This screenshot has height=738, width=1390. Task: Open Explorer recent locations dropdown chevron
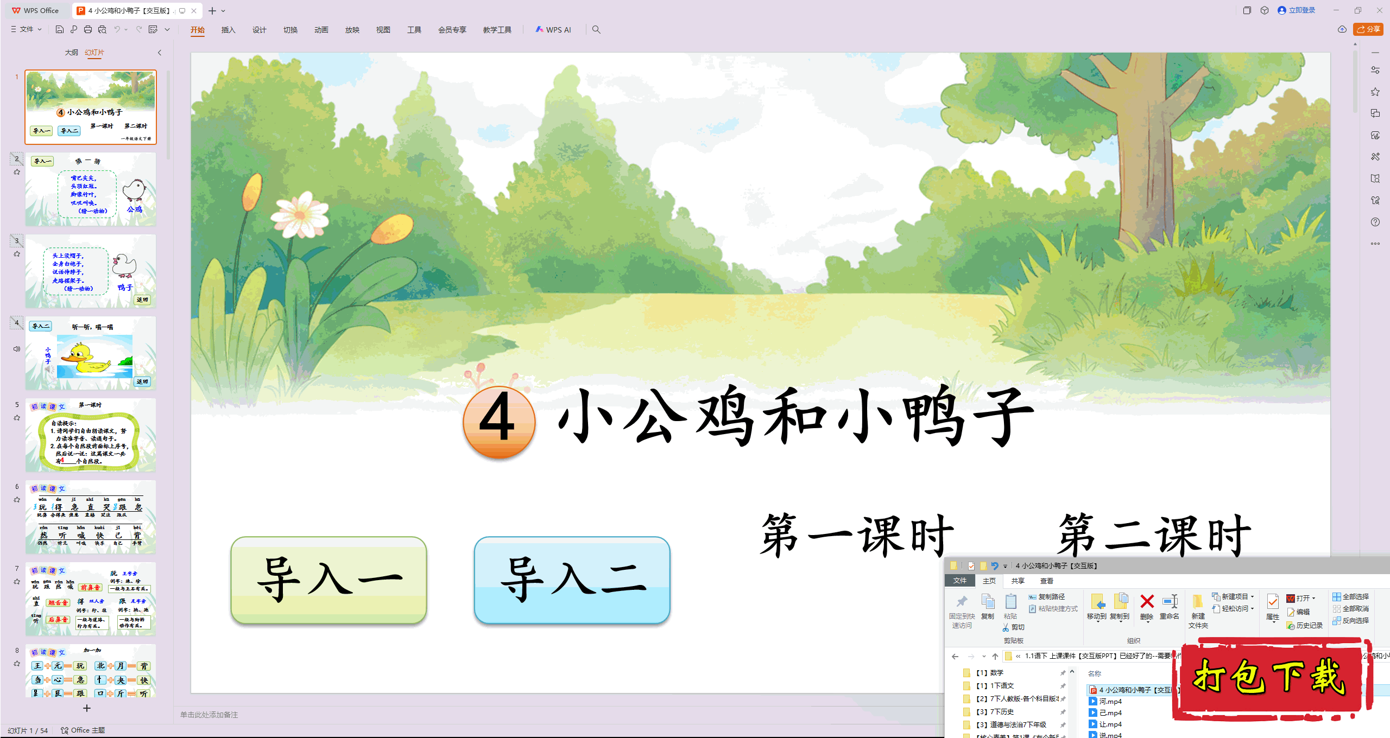(983, 656)
